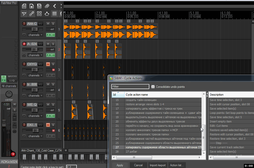Uncheck Consolidate undo points checkbox

[153, 87]
